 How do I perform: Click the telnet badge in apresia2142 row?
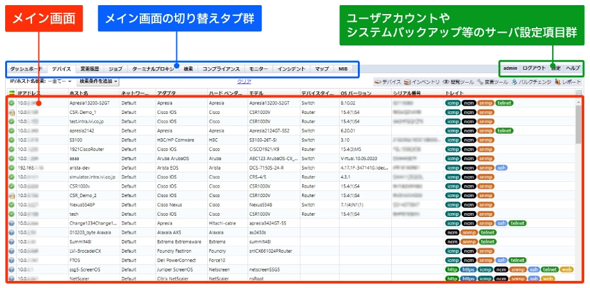pyautogui.click(x=504, y=131)
